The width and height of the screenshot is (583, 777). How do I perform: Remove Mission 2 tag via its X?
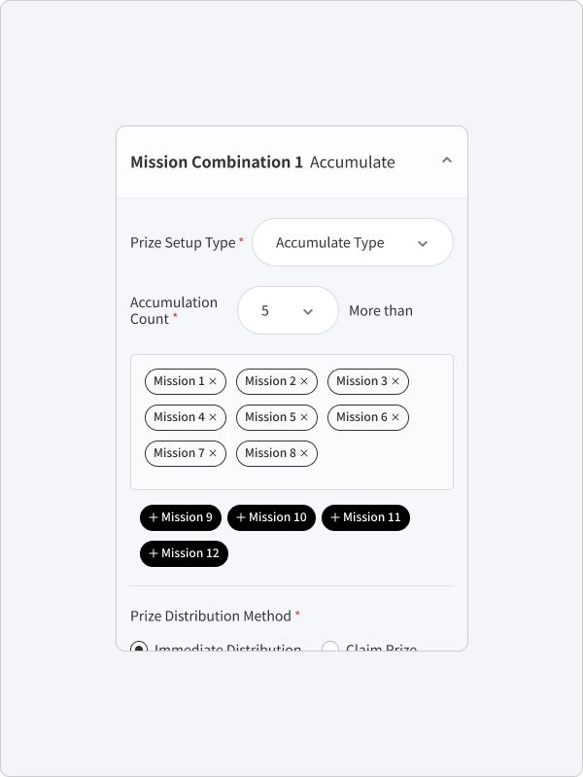[304, 381]
